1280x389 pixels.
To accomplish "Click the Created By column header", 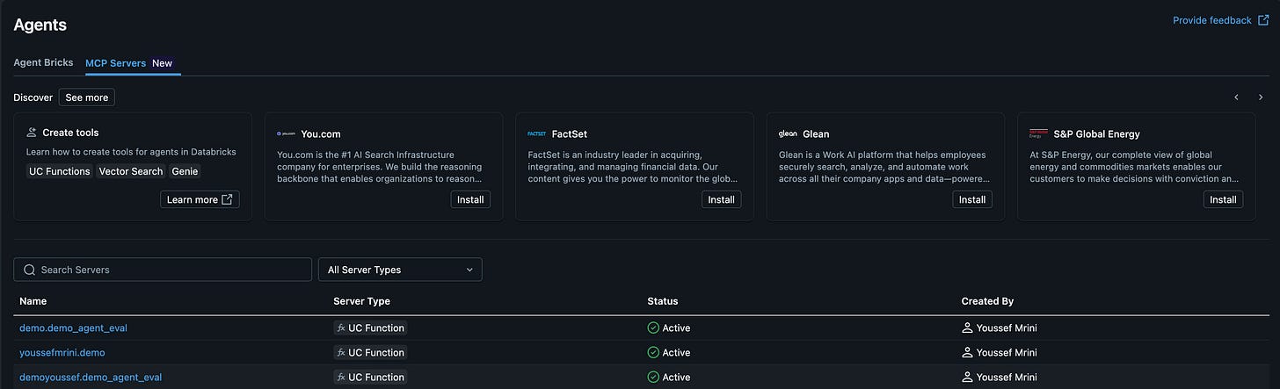I will [987, 301].
